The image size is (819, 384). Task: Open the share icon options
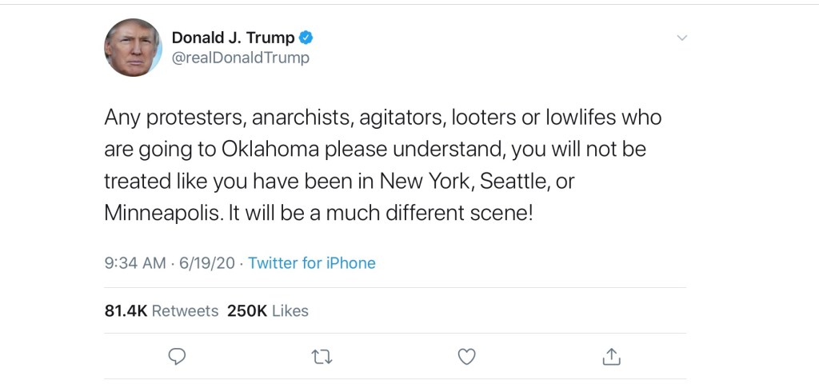click(611, 356)
